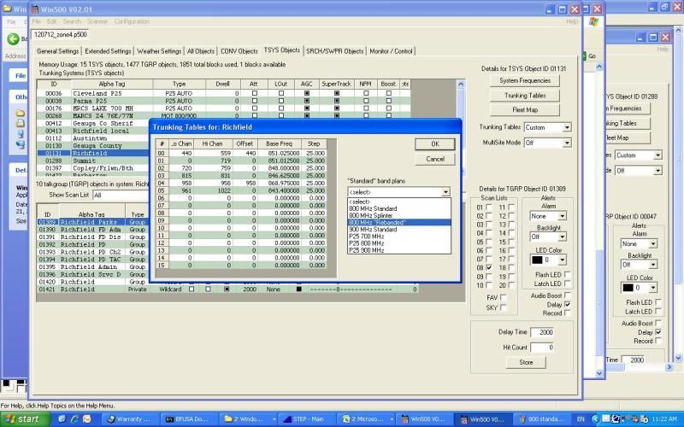The width and height of the screenshot is (684, 427).
Task: Click the scroll-up arrow of the trunking systems list
Action: coord(461,84)
